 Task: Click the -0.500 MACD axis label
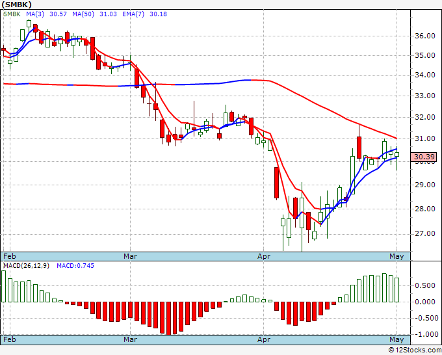pos(425,318)
